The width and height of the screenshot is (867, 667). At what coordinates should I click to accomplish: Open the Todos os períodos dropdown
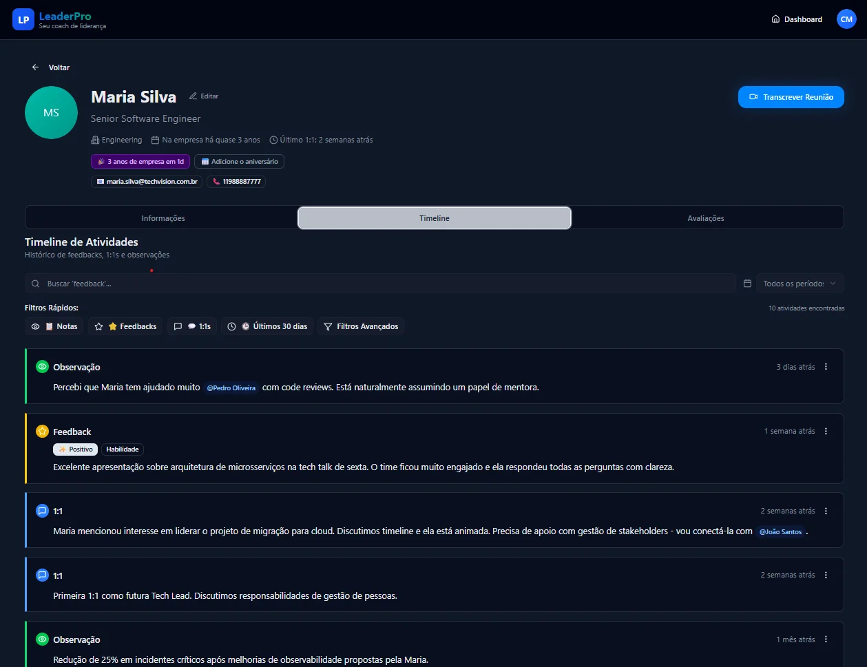pos(800,283)
